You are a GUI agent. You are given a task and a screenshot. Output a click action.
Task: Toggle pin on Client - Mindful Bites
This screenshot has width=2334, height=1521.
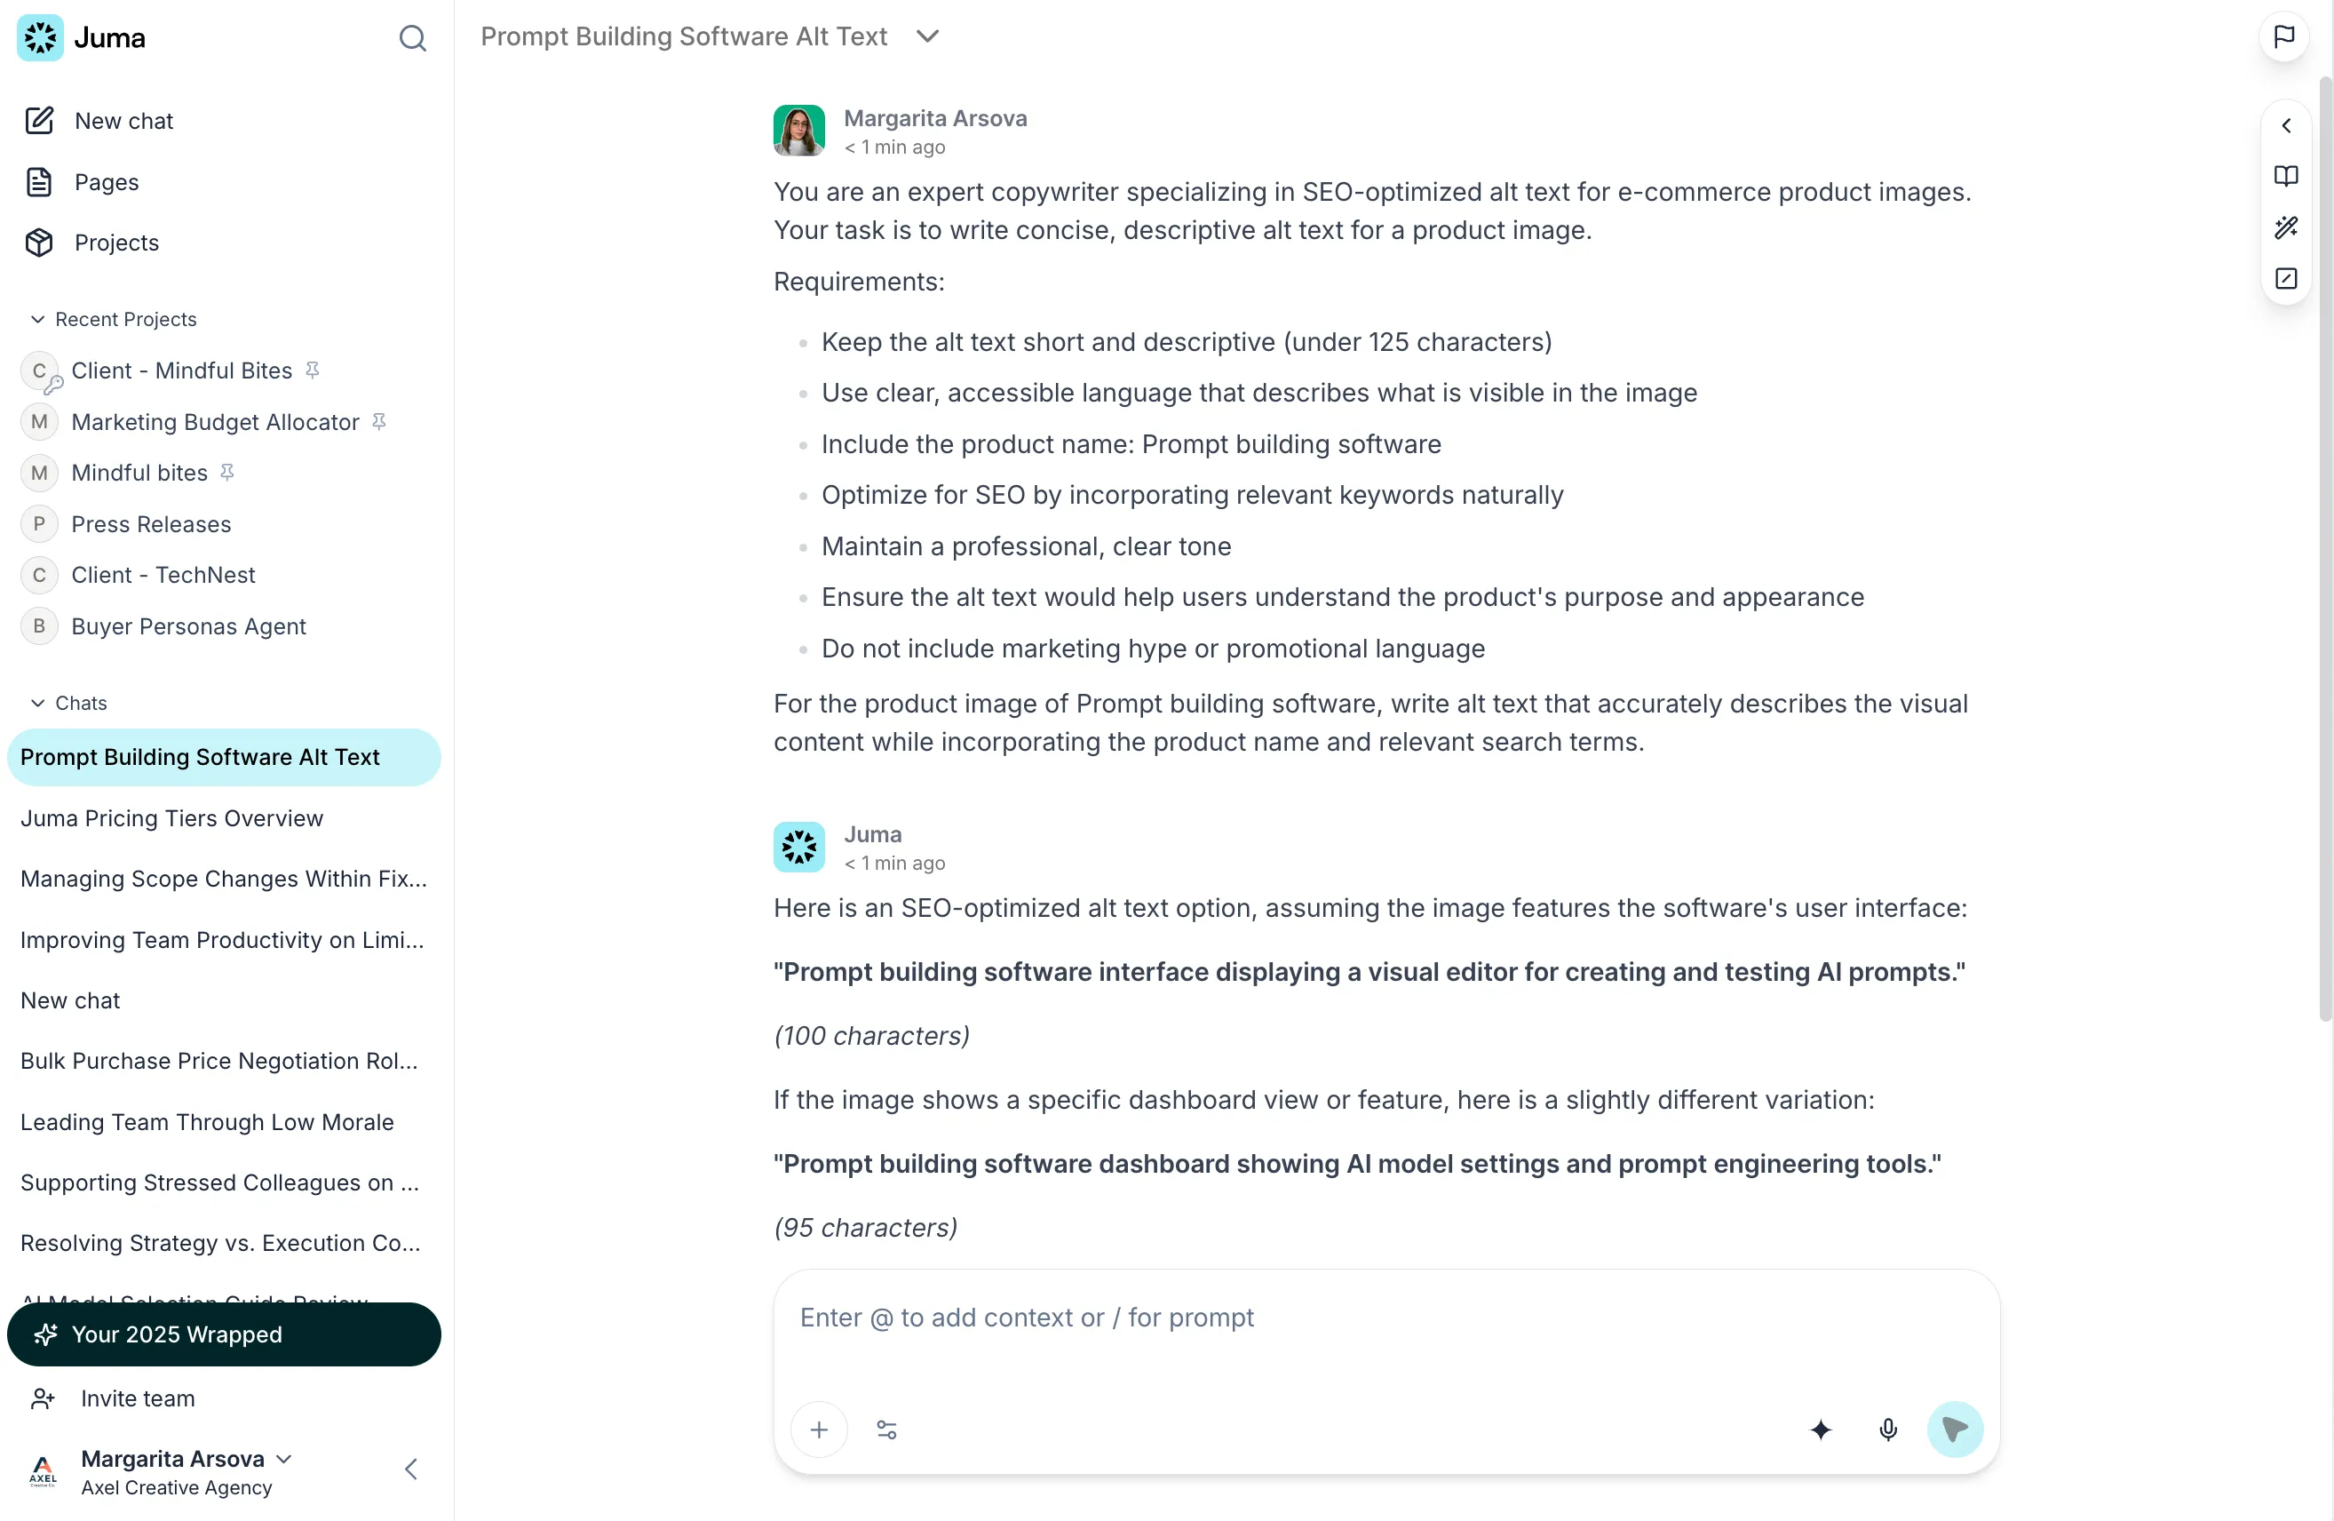(x=313, y=370)
